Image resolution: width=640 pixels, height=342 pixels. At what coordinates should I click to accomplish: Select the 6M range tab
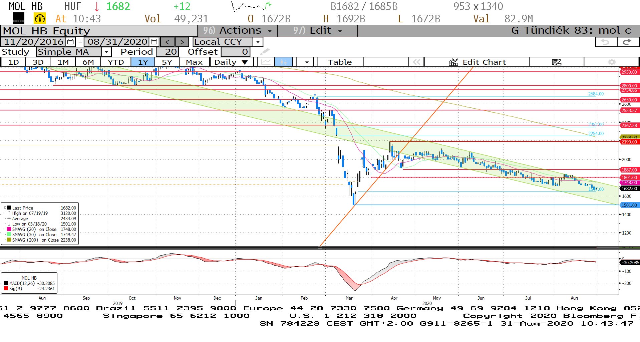(88, 62)
